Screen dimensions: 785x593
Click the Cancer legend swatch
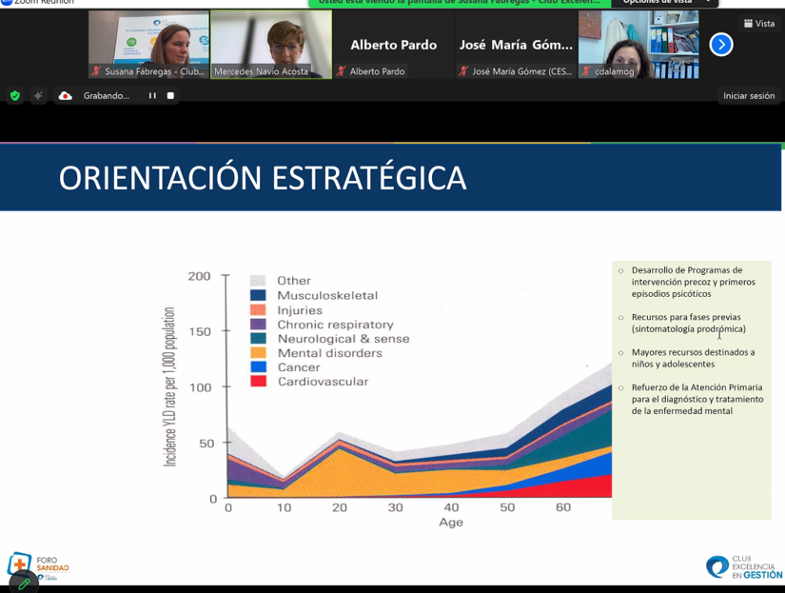(x=258, y=367)
